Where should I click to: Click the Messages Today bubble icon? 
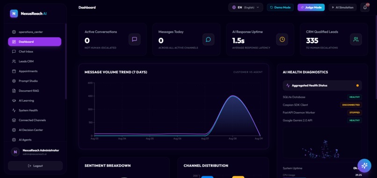click(x=208, y=39)
